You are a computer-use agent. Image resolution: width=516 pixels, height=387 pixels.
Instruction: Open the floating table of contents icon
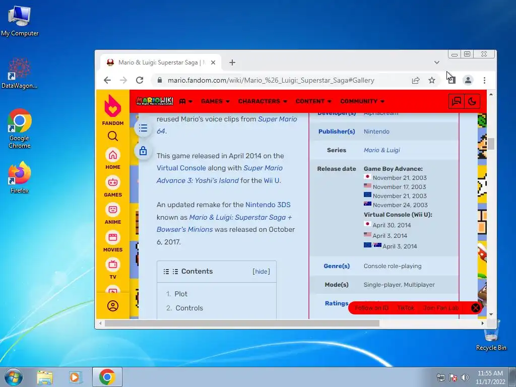143,128
